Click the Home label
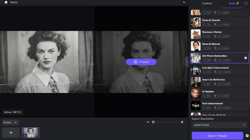Screen dimensions: 250x140 tap(14, 2)
